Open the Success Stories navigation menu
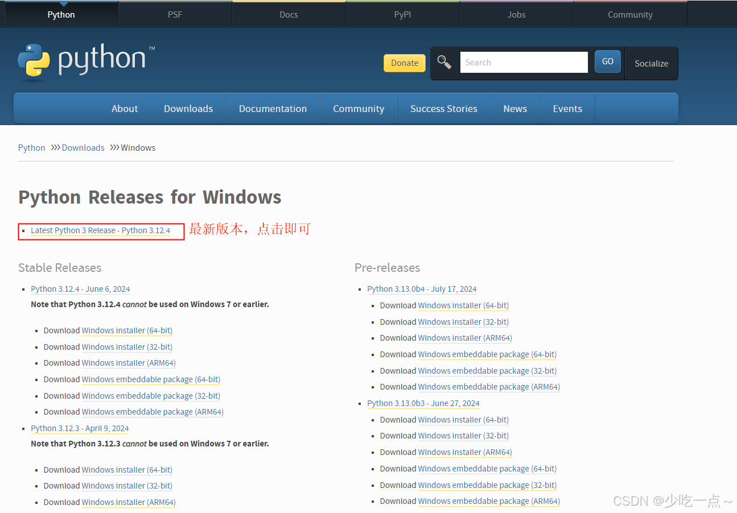The height and width of the screenshot is (513, 737). 444,109
